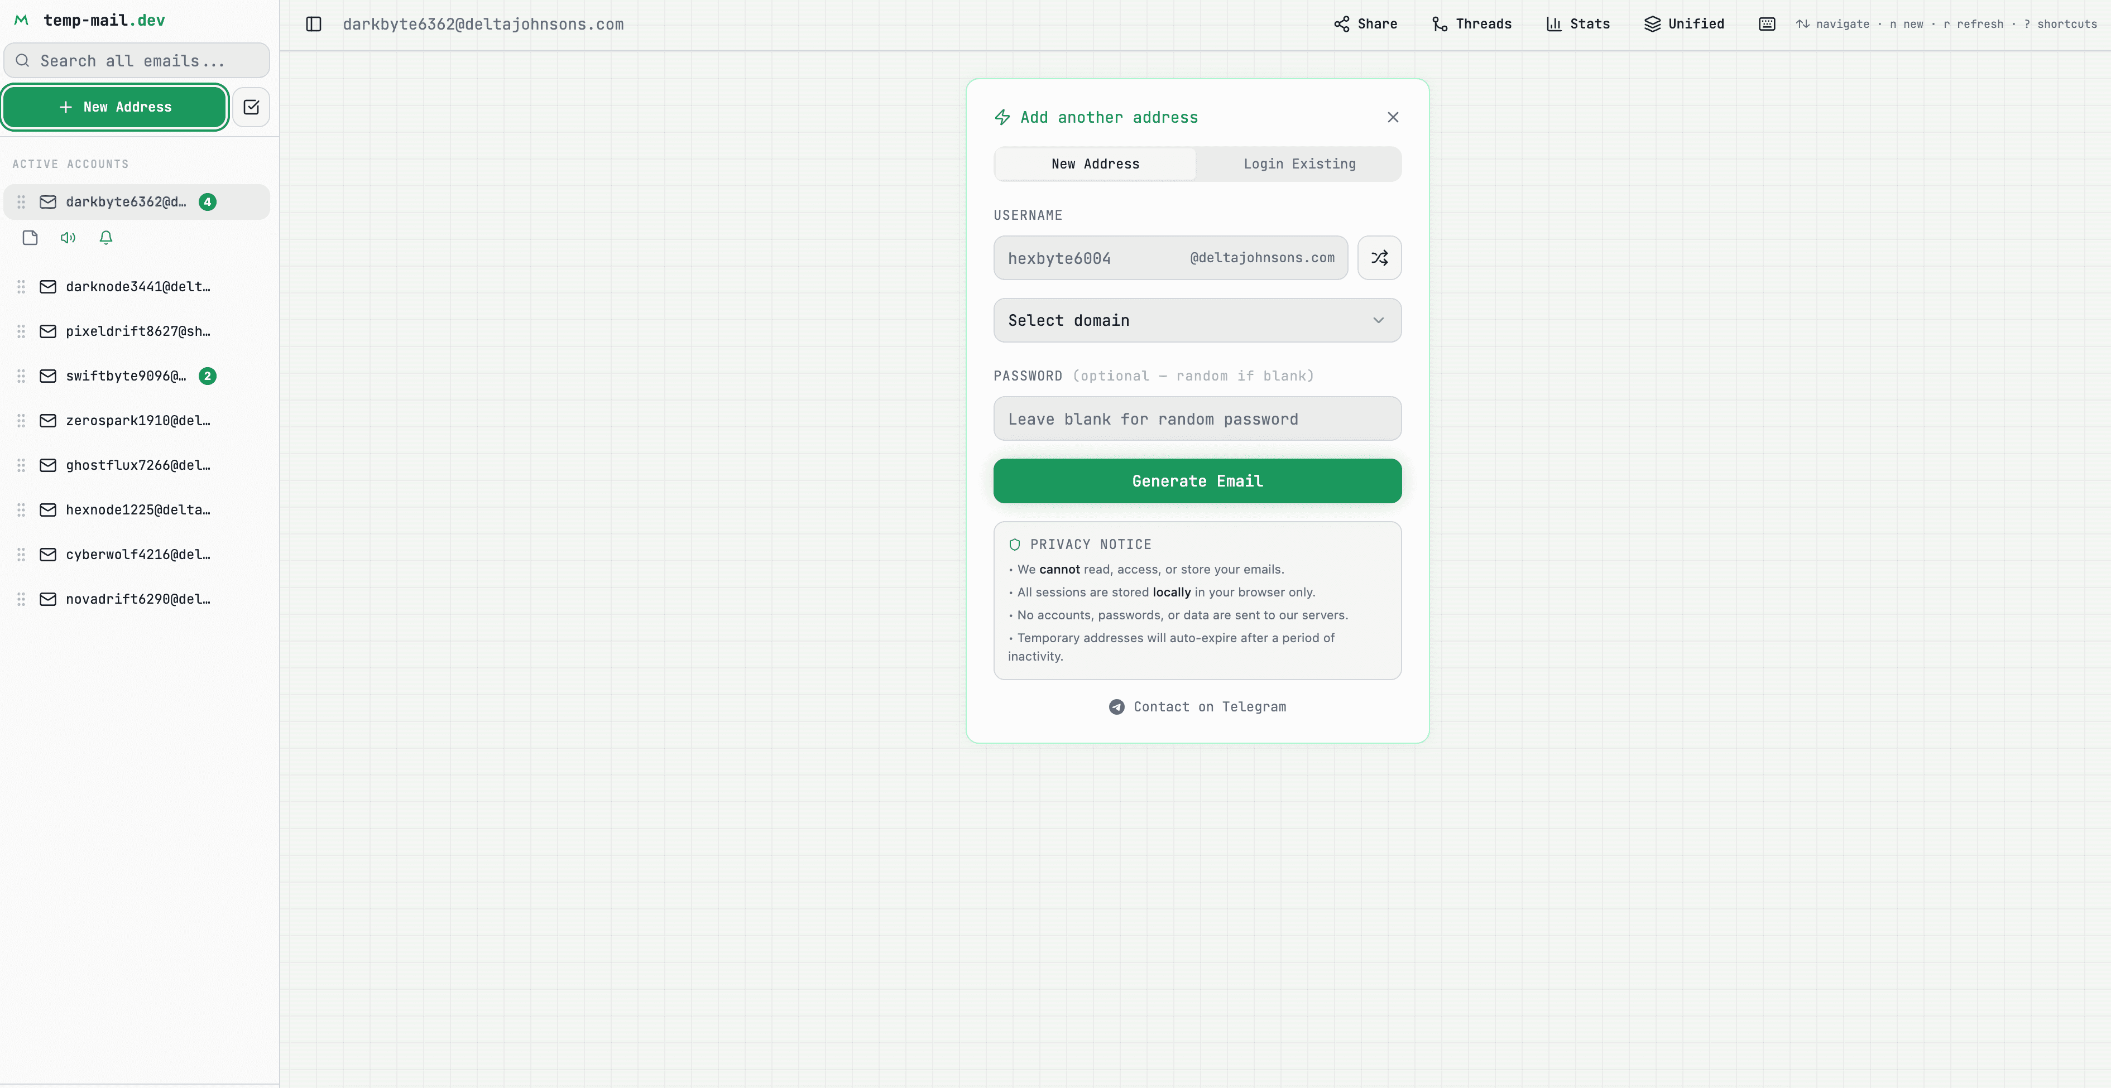Image resolution: width=2111 pixels, height=1088 pixels.
Task: Select the swiftbyte9096 account
Action: (x=137, y=376)
